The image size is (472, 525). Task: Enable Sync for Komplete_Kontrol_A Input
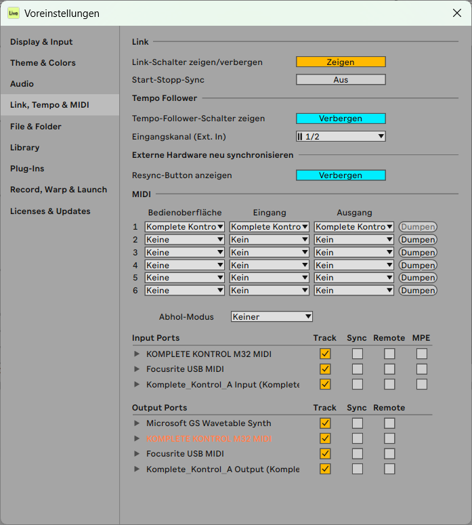pos(358,384)
